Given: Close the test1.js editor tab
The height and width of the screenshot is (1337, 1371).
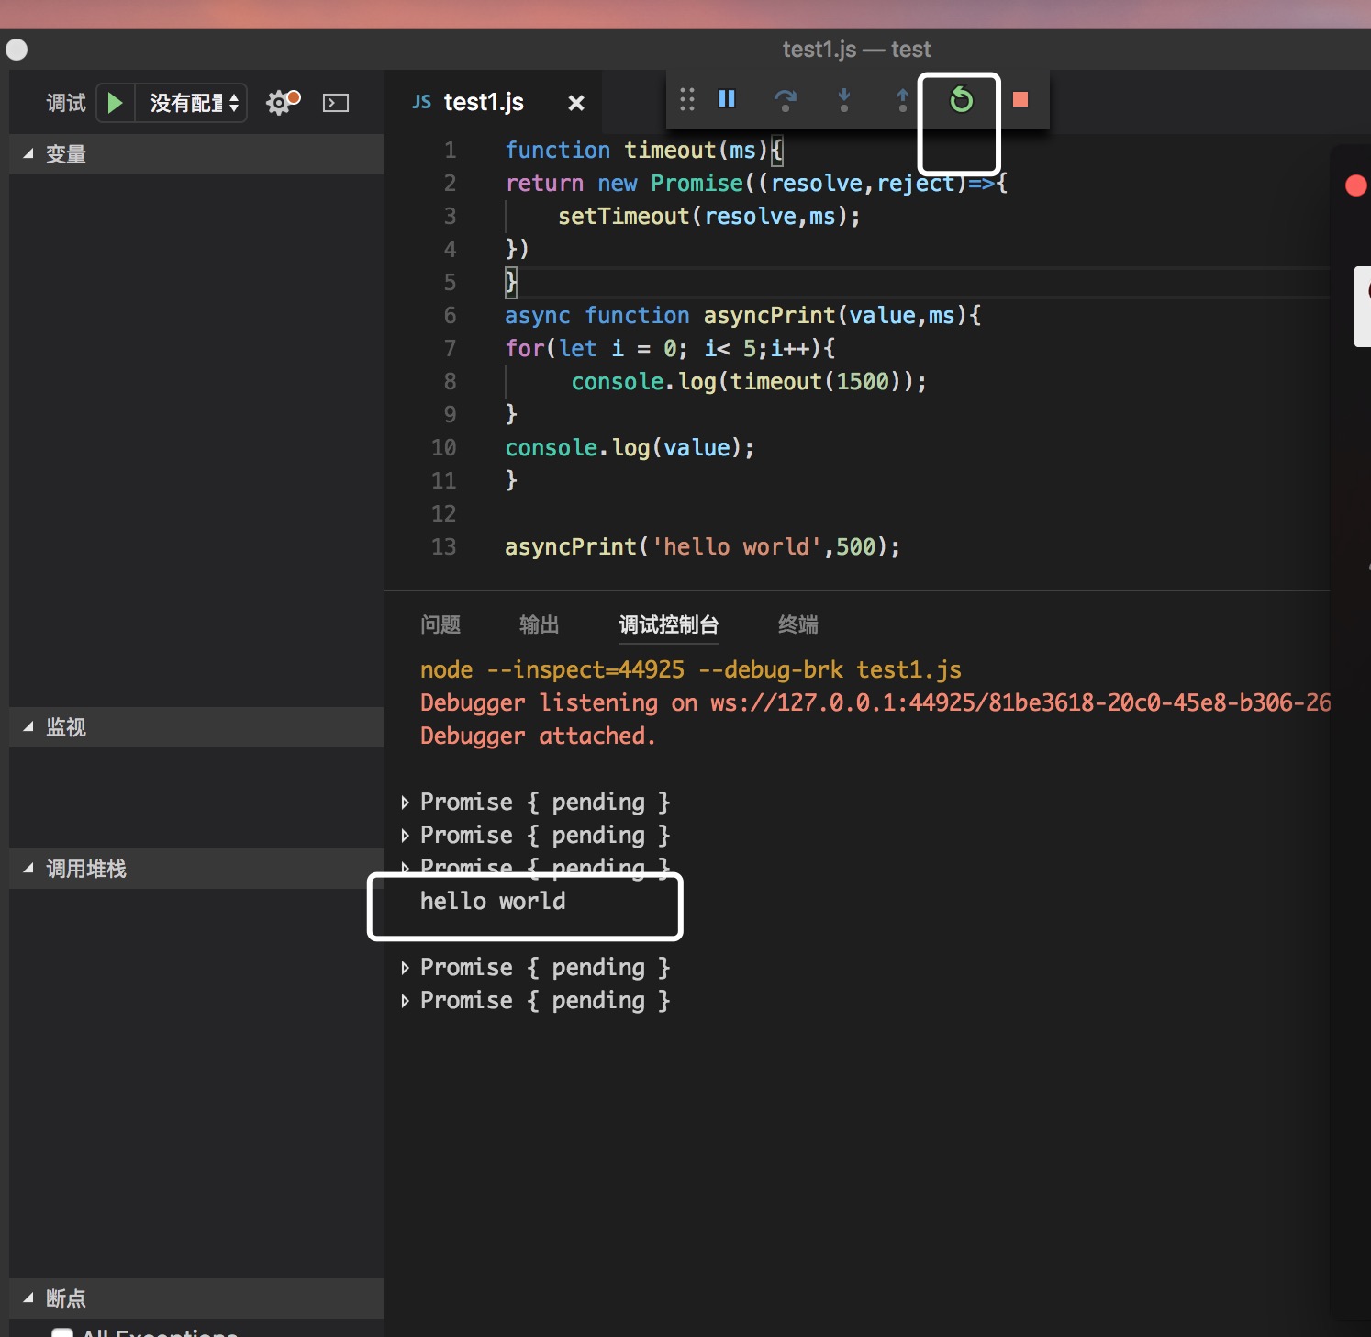Looking at the screenshot, I should [575, 103].
